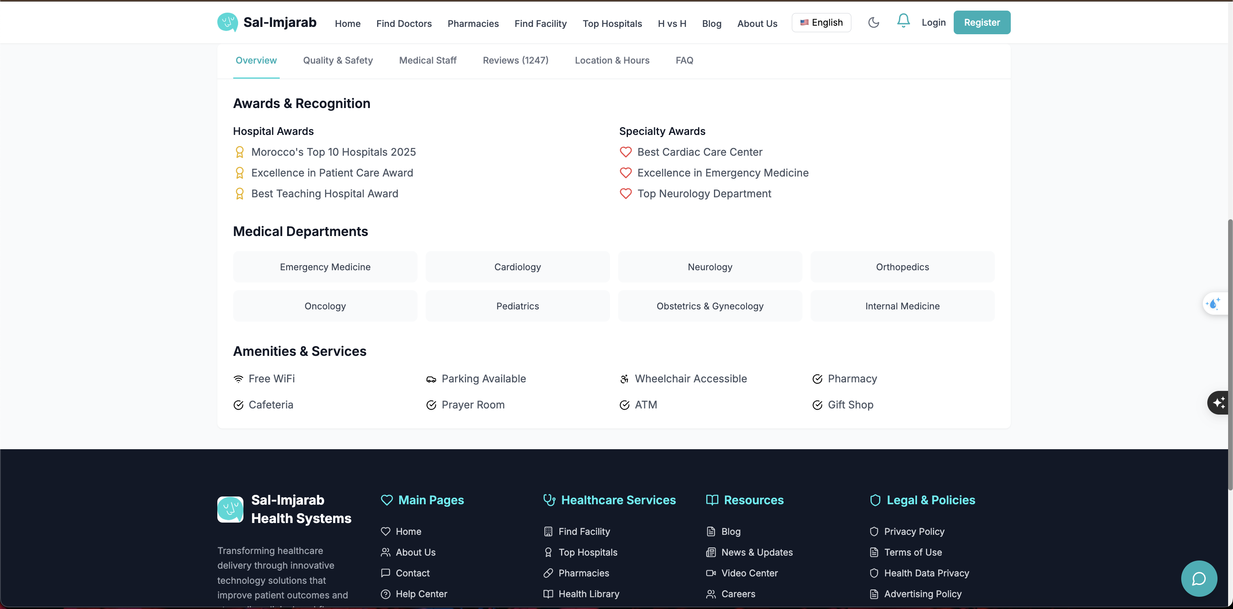Click the water drop floating widget
This screenshot has width=1233, height=609.
coord(1214,304)
